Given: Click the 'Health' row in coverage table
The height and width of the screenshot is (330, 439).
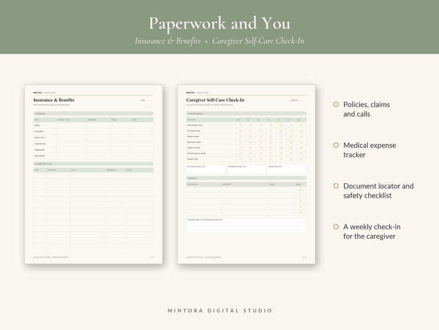Looking at the screenshot, I should click(x=93, y=125).
